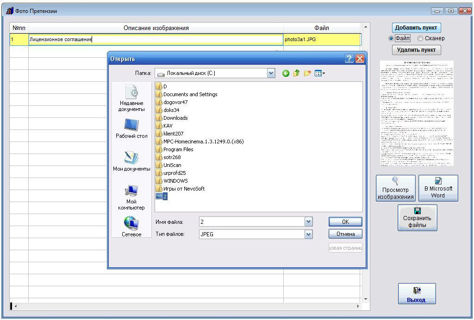
Task: Click the document preview thumbnail
Action: (x=417, y=113)
